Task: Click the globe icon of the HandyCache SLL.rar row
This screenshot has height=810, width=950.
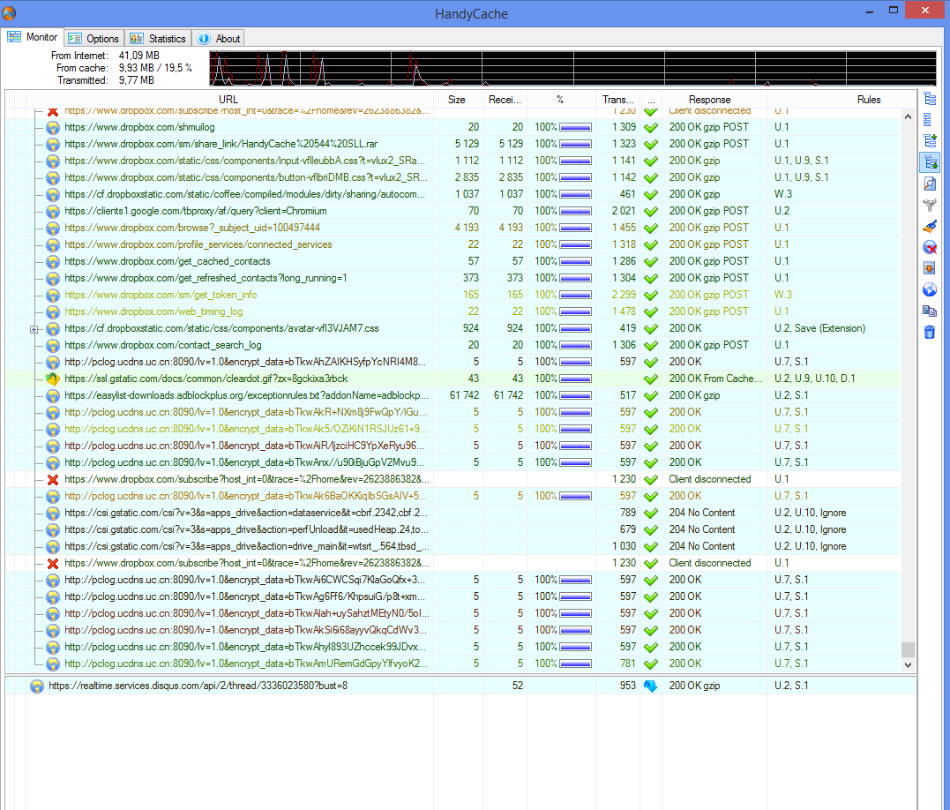Action: click(53, 144)
